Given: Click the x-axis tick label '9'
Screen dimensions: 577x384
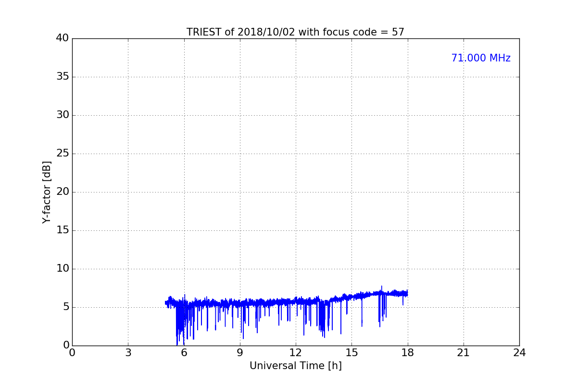Looking at the screenshot, I should click(240, 353).
